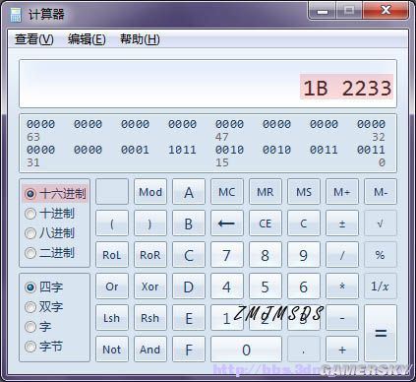Click the Or logic button
The image size is (416, 382).
point(112,286)
